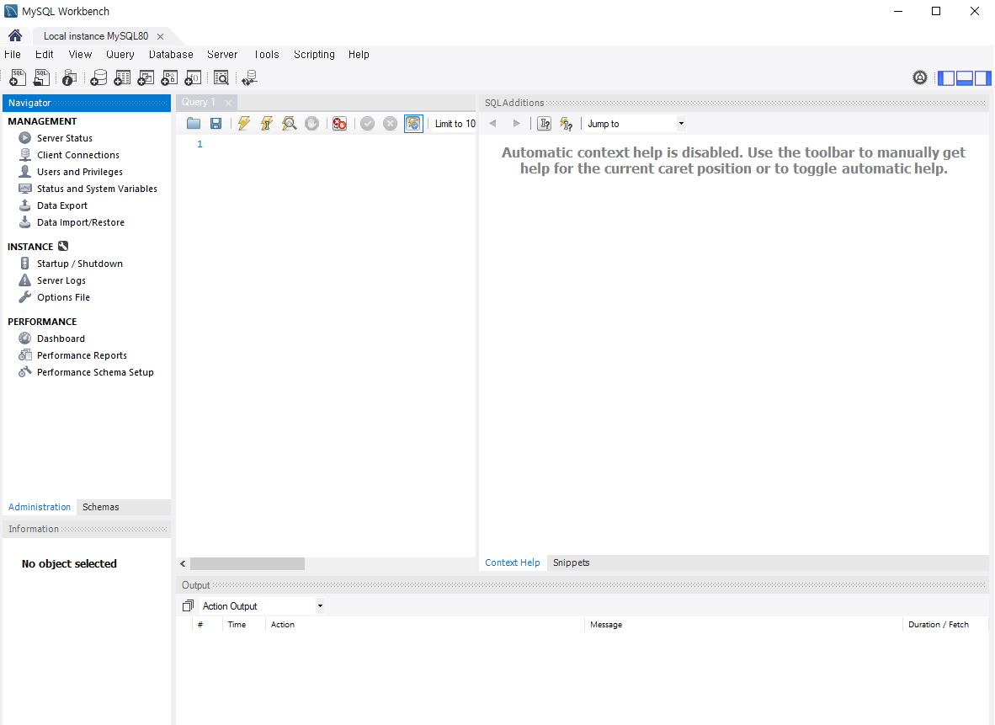Click the query editor horizontal scrollbar thumb
This screenshot has width=995, height=725.
tap(247, 563)
